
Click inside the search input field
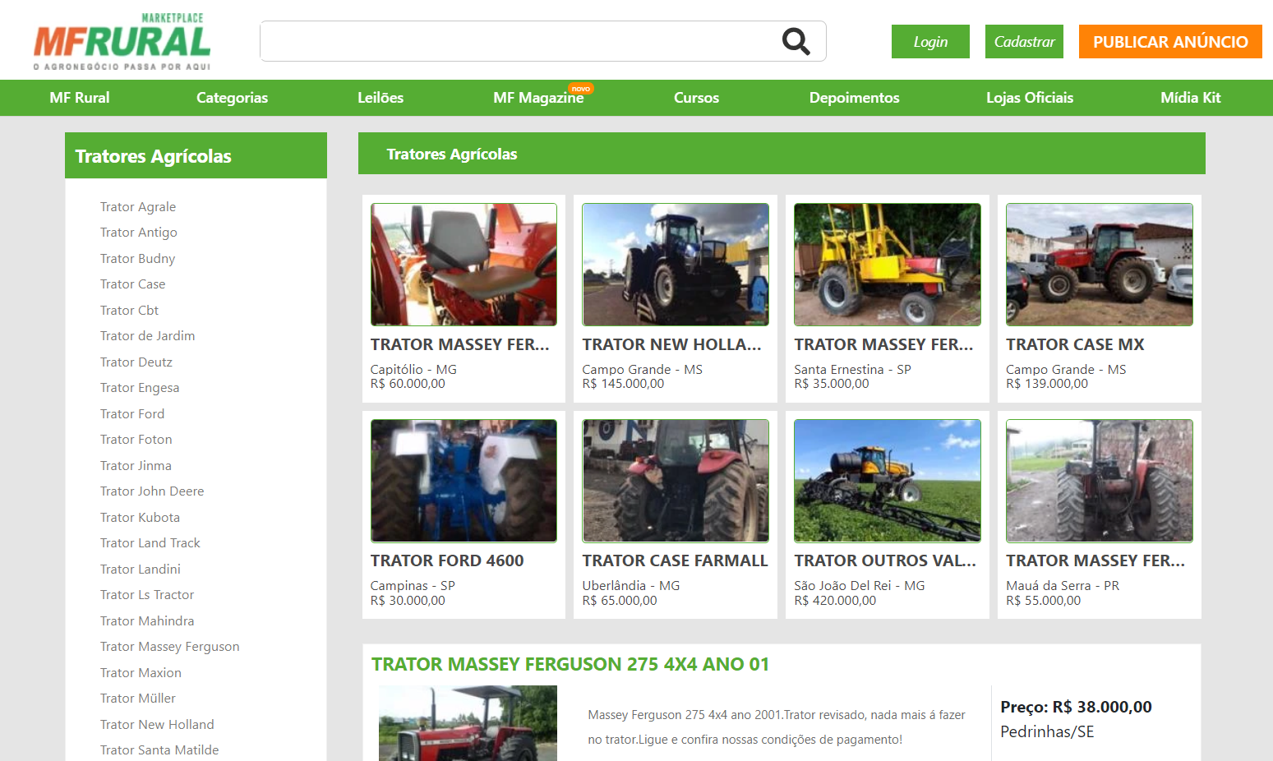[518, 41]
